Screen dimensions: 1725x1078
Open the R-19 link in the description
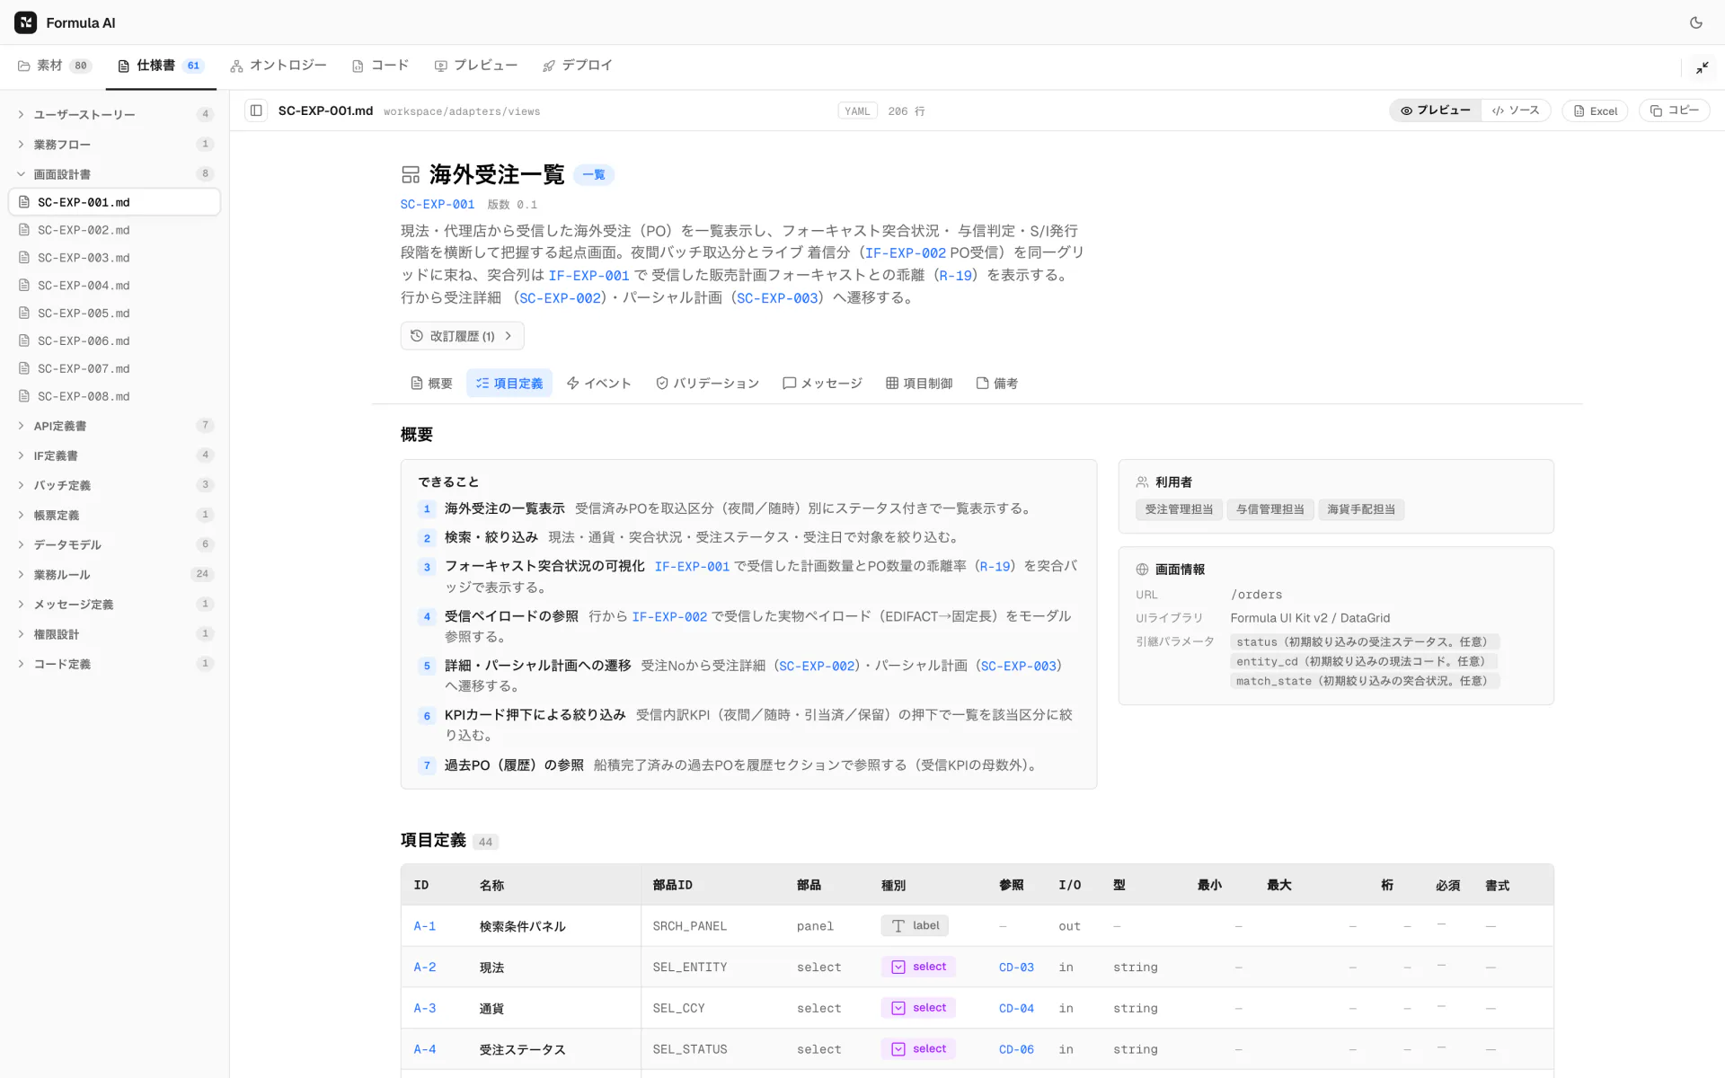click(956, 276)
